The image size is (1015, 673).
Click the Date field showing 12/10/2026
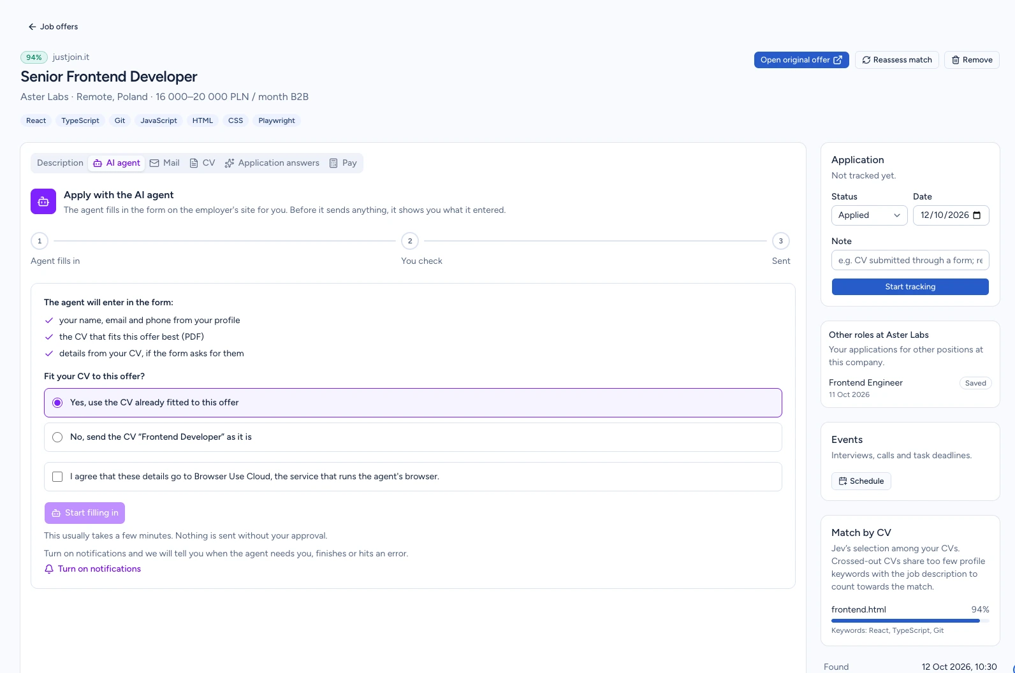click(951, 215)
